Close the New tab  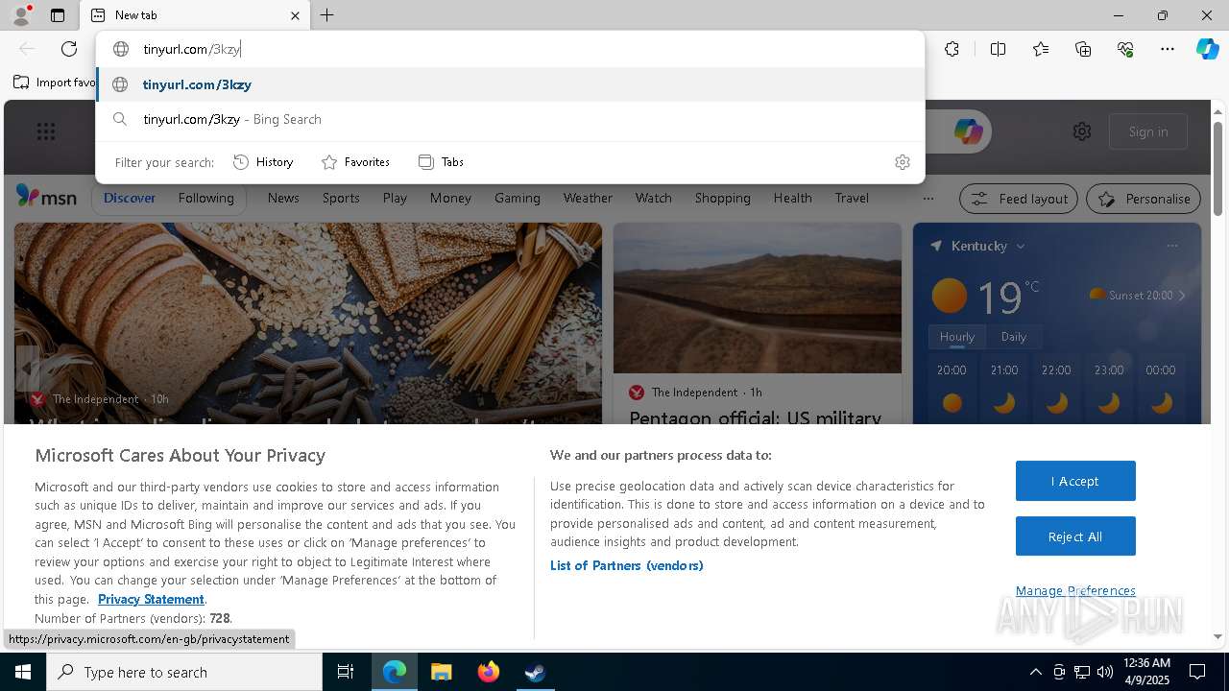point(295,15)
